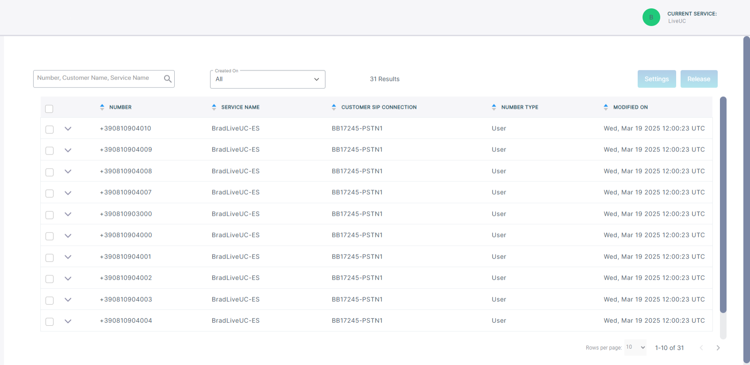Expand row +390810904002 details
Screen dimensions: 750x365
(x=68, y=278)
